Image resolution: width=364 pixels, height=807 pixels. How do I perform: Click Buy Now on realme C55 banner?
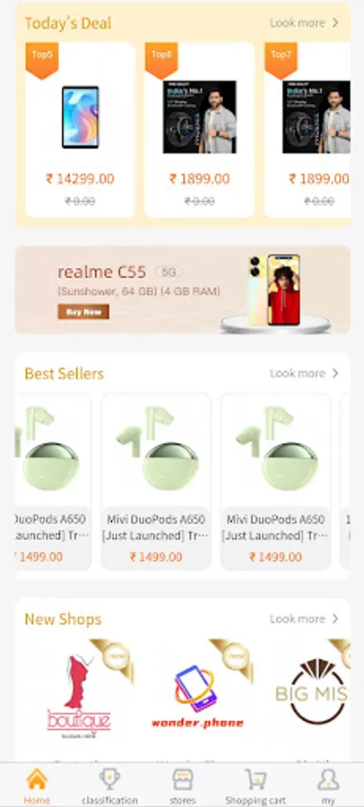[83, 311]
